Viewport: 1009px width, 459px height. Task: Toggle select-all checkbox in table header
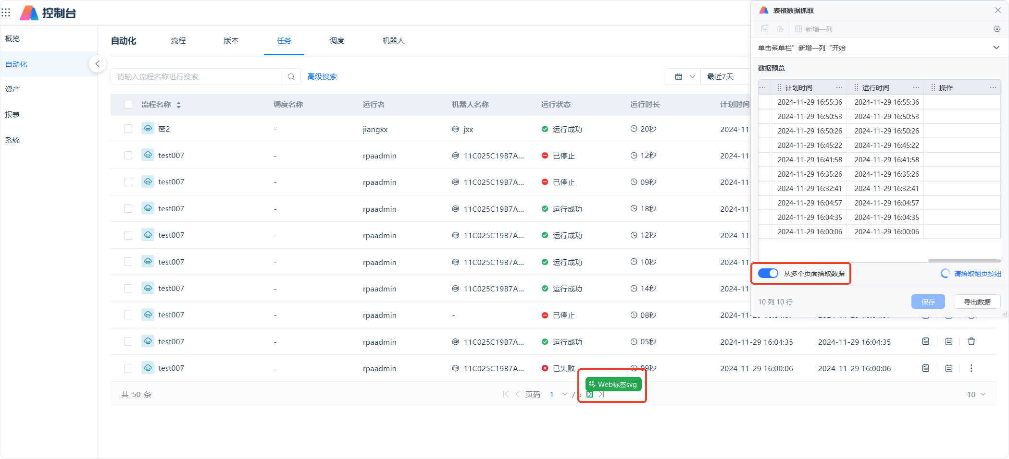tap(128, 105)
